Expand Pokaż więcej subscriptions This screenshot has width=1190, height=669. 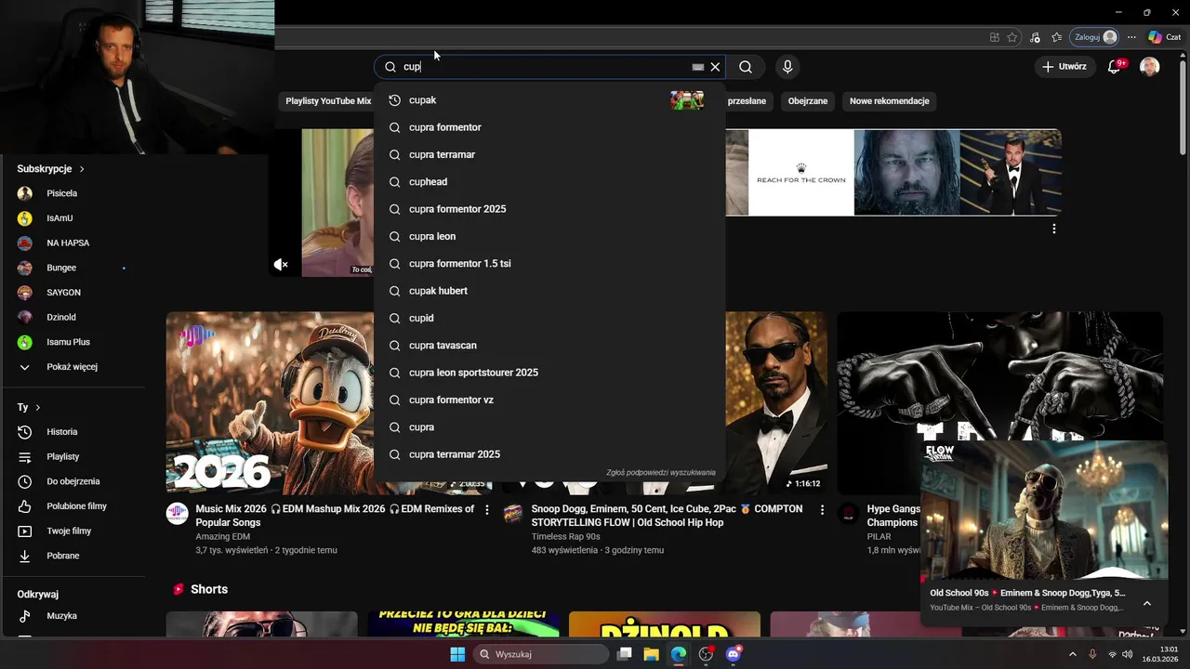[x=73, y=367]
